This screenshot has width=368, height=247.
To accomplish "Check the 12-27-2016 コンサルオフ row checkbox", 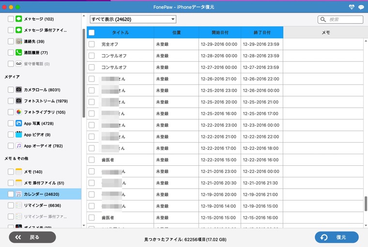I will tap(92, 67).
